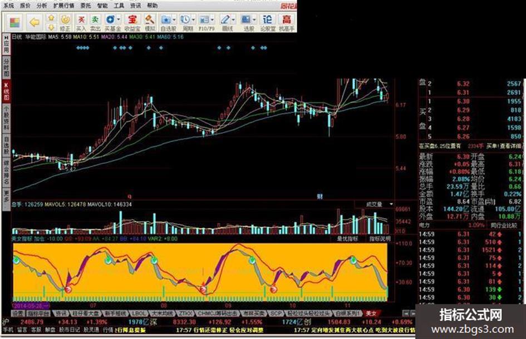Image resolution: width=526 pixels, height=339 pixels.
Task: Click the 留言 status bar item
Action: click(x=22, y=330)
